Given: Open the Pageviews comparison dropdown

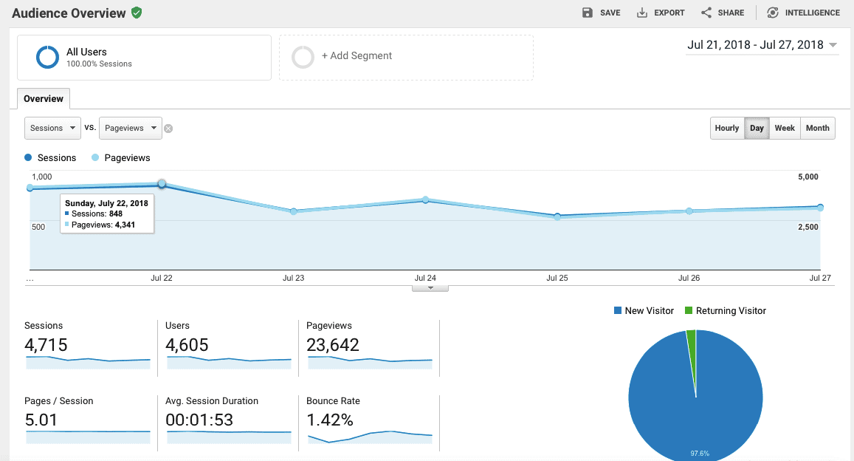Looking at the screenshot, I should coord(130,128).
